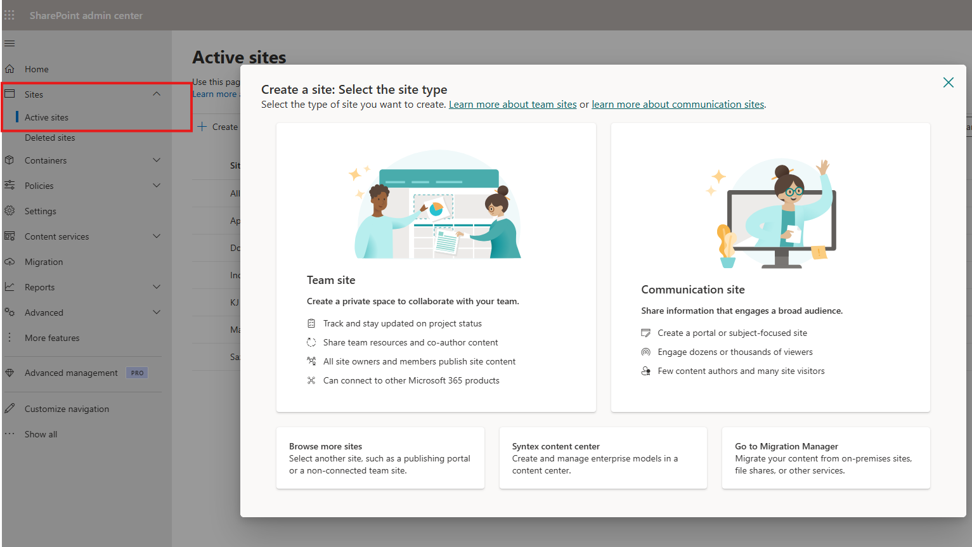Open the app launcher waffle icon
Image resolution: width=972 pixels, height=547 pixels.
(10, 14)
